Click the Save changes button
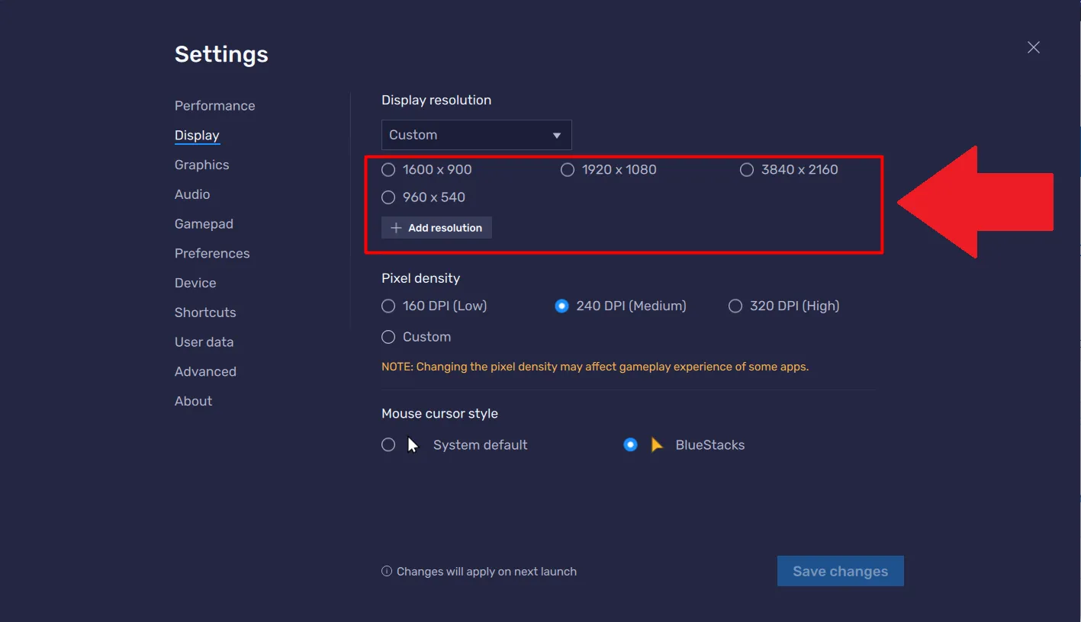The image size is (1081, 622). coord(840,571)
